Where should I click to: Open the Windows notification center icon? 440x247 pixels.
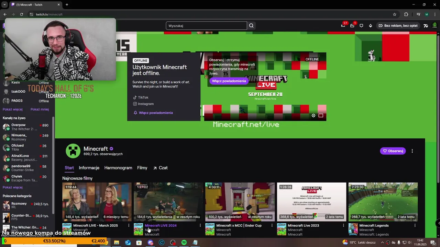433,243
